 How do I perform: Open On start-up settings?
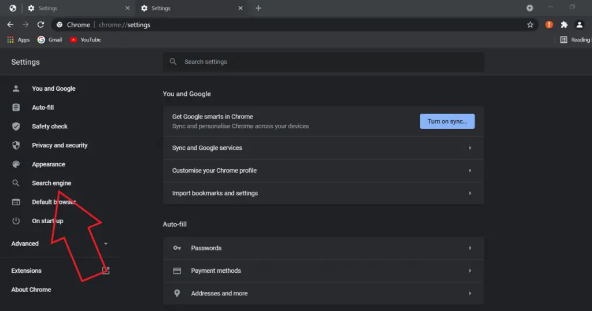[47, 221]
